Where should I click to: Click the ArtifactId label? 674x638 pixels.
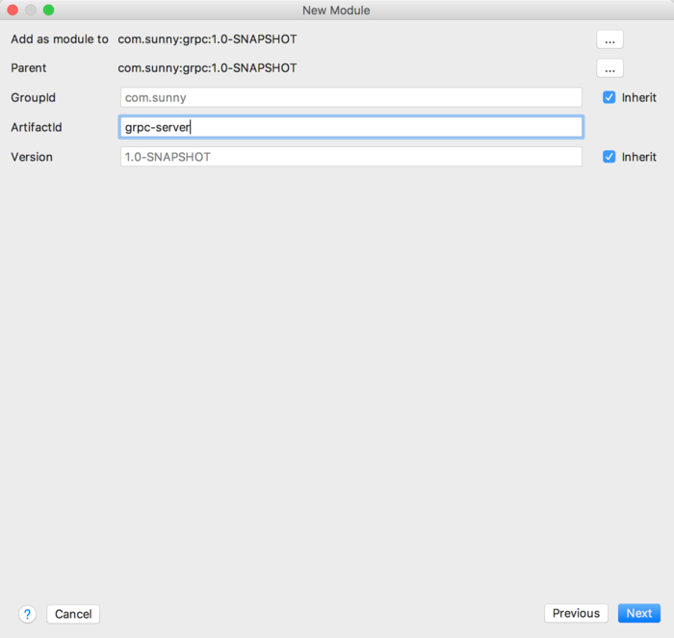(37, 127)
